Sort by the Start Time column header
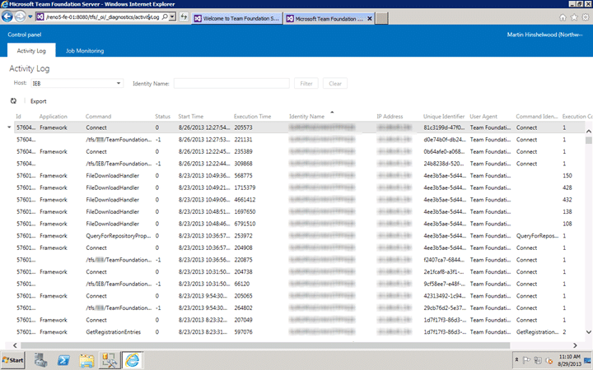 pyautogui.click(x=191, y=116)
